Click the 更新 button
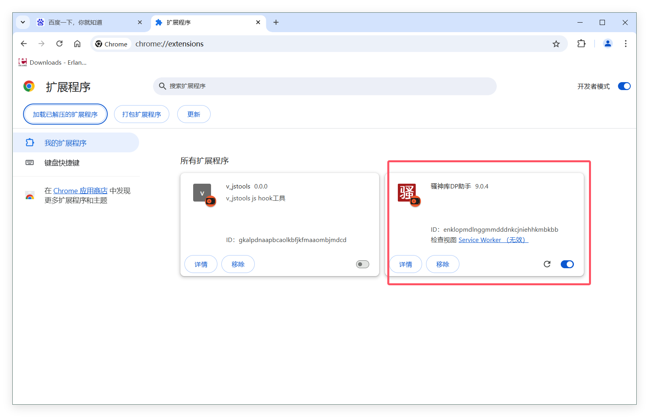Screen dimensions: 649x417 click(x=194, y=114)
